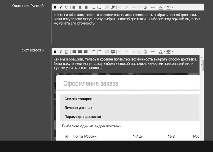Click the Описание: Русский label
The image size is (213, 152).
(x=28, y=6)
